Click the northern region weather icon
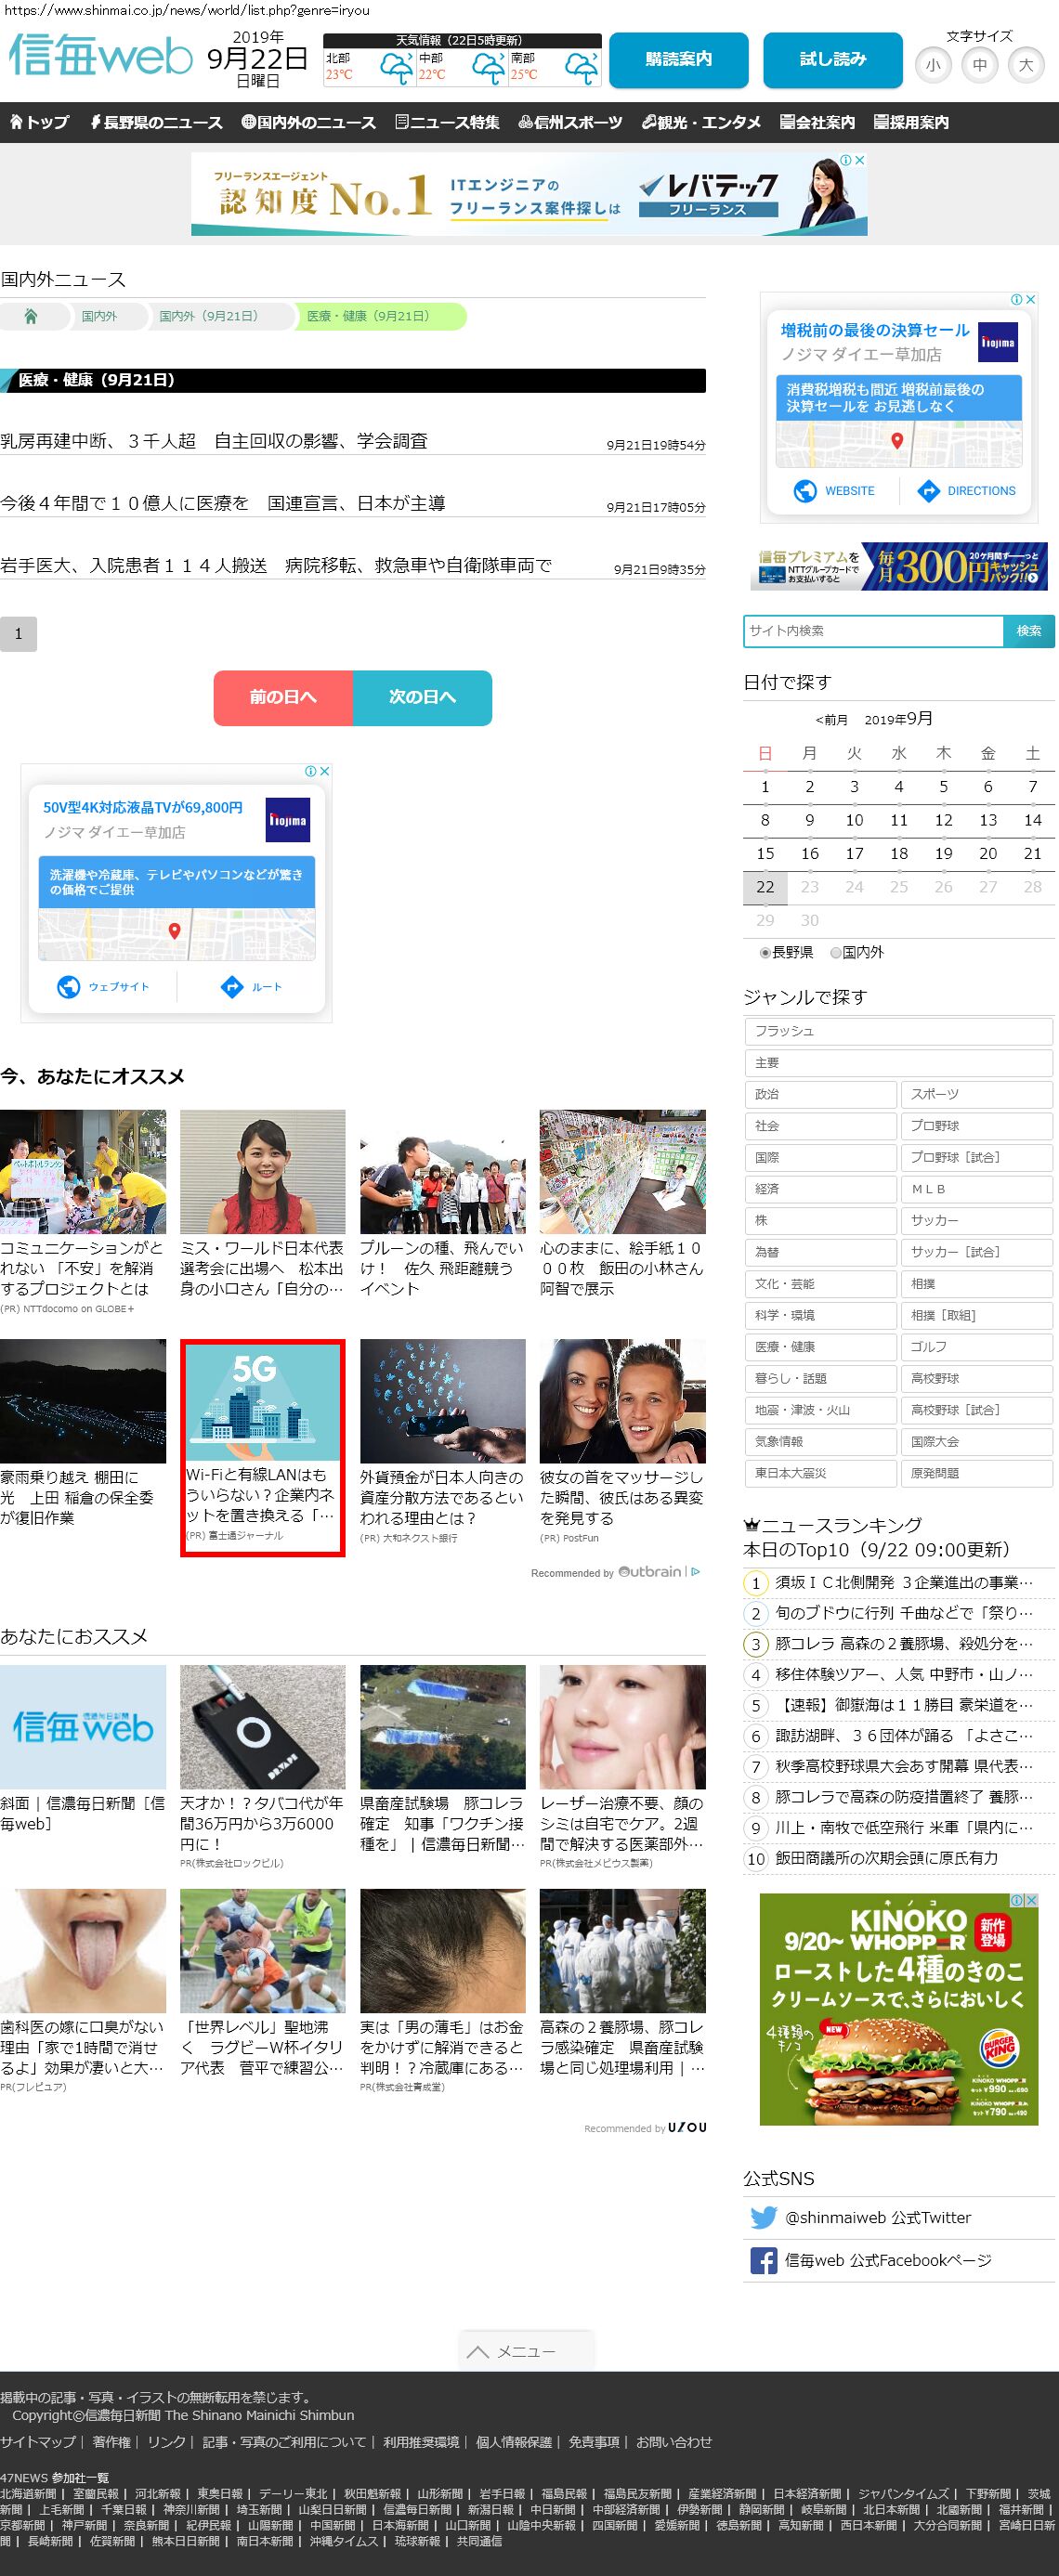The height and width of the screenshot is (2576, 1059). click(x=396, y=68)
